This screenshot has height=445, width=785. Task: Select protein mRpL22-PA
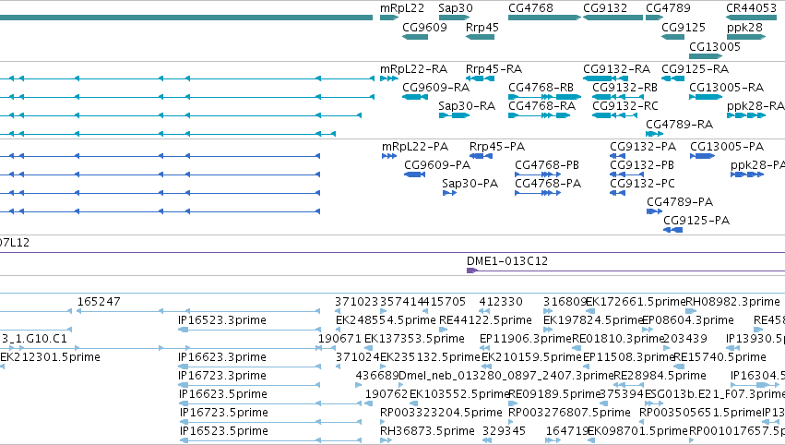[x=415, y=147]
